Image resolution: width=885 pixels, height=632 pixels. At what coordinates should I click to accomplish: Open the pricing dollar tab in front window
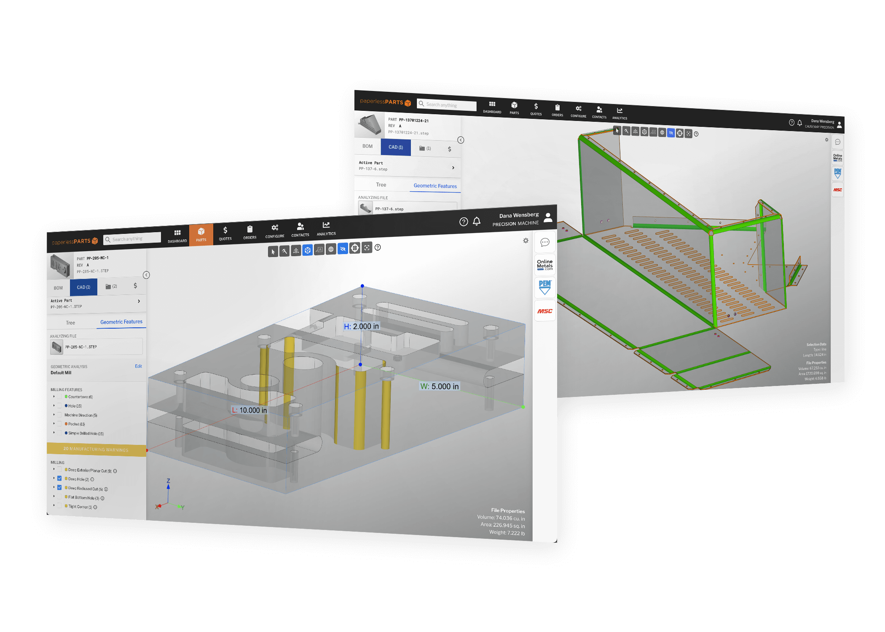pos(135,286)
